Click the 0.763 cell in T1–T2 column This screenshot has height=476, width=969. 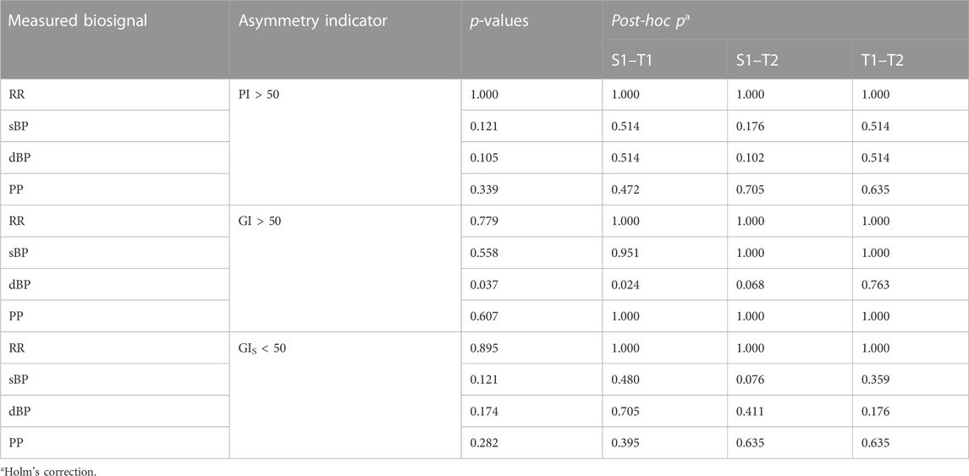point(911,285)
